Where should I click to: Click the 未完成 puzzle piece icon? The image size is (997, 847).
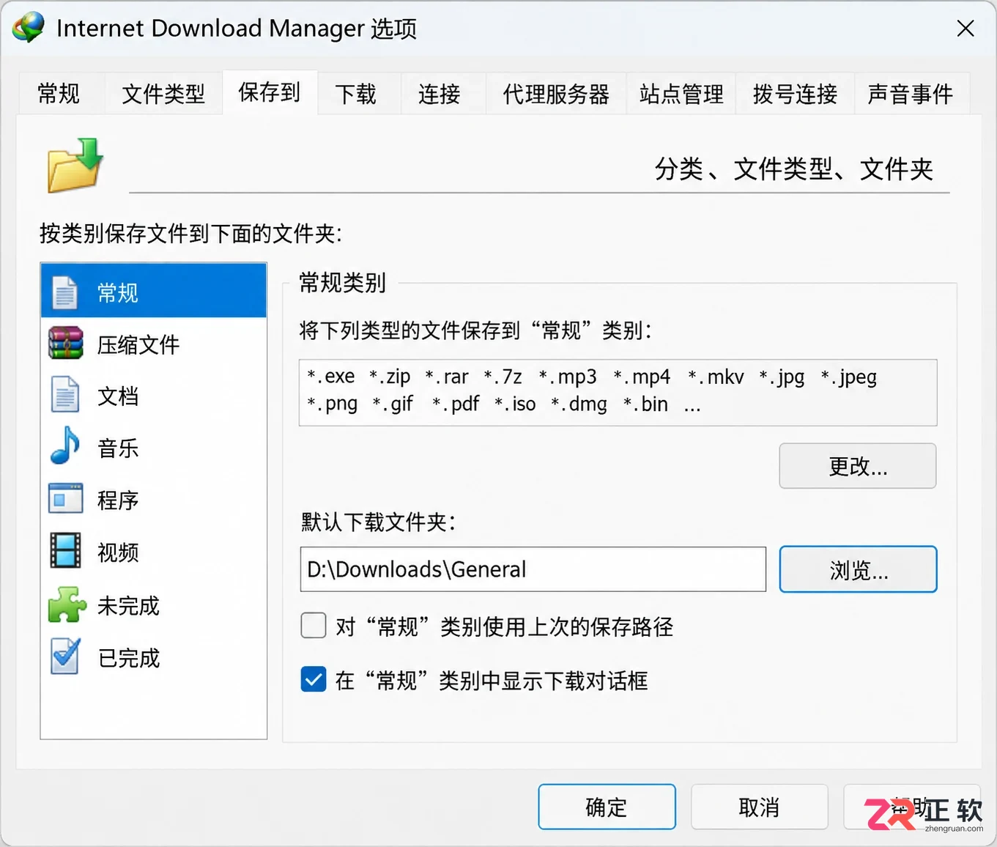[x=67, y=604]
